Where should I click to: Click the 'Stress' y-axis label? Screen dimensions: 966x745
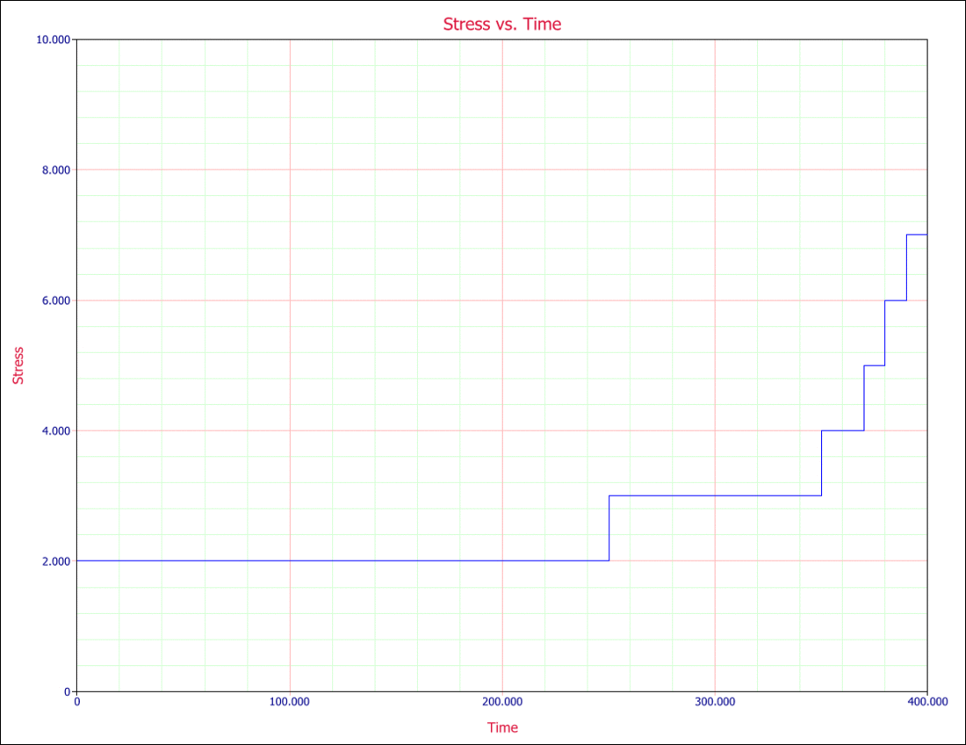[x=18, y=365]
